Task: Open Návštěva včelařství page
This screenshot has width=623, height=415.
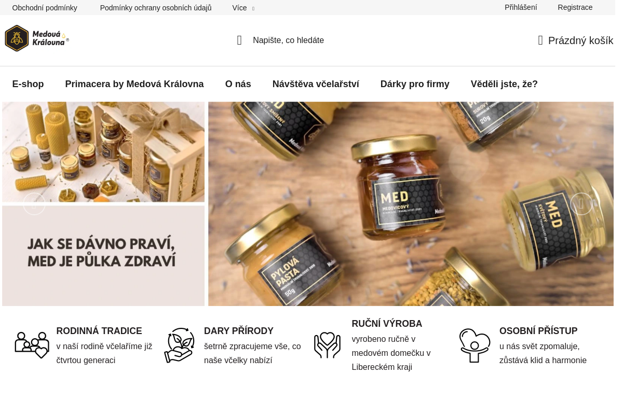Action: [316, 84]
